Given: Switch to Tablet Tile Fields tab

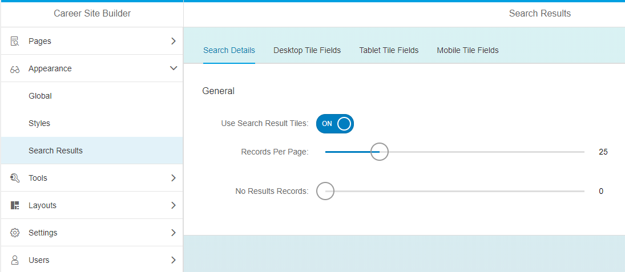Looking at the screenshot, I should coord(389,50).
